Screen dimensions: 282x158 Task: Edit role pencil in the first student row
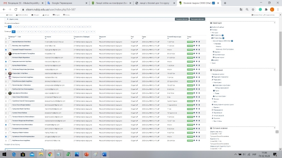[137, 42]
